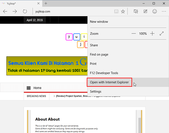The width and height of the screenshot is (169, 133).
Task: Click the orange 'j' logo tile
Action: [x=81, y=44]
